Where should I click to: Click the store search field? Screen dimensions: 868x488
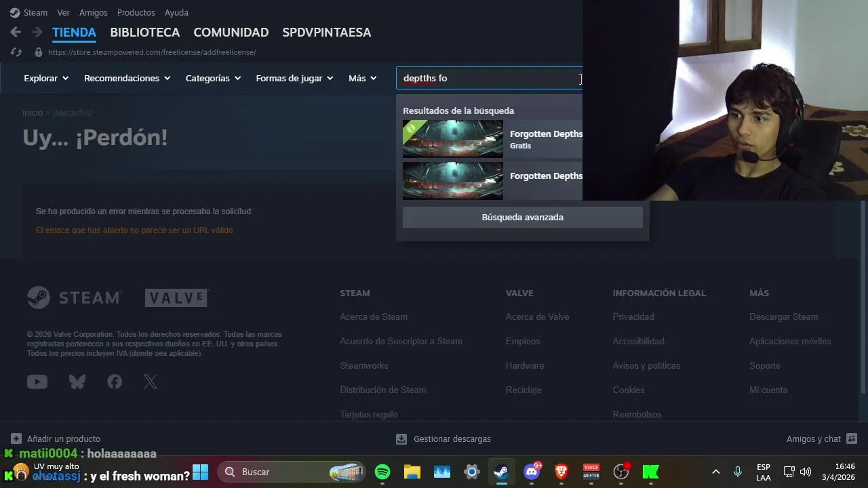click(489, 78)
